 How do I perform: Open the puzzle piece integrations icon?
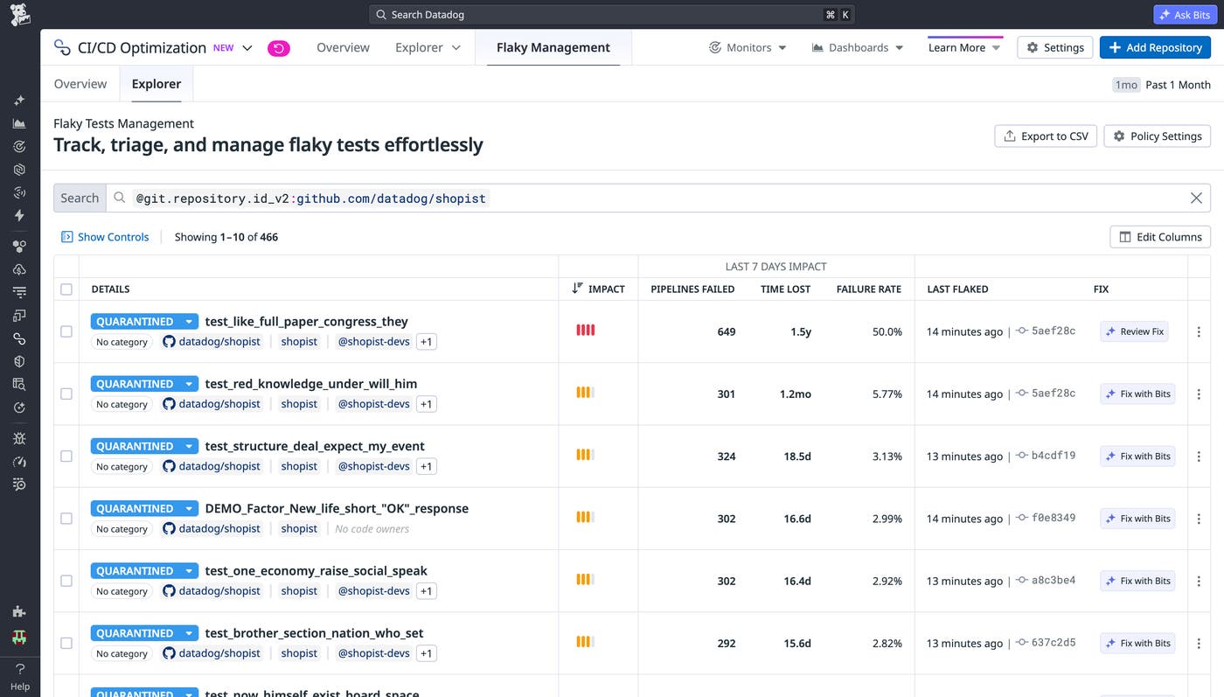tap(19, 611)
